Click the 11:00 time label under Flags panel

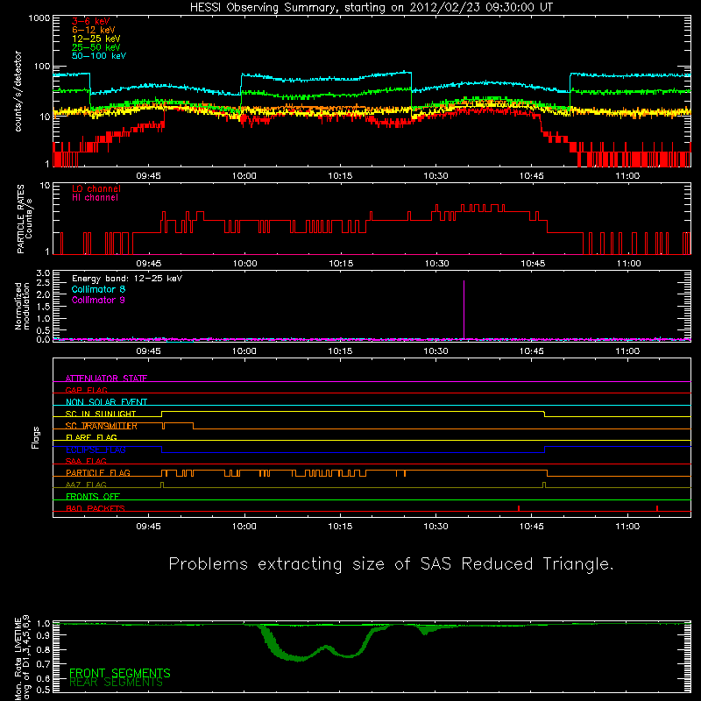pos(627,527)
